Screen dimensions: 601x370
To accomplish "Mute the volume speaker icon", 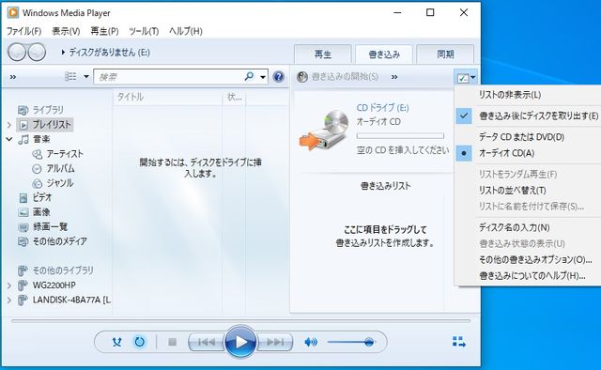I will click(311, 342).
